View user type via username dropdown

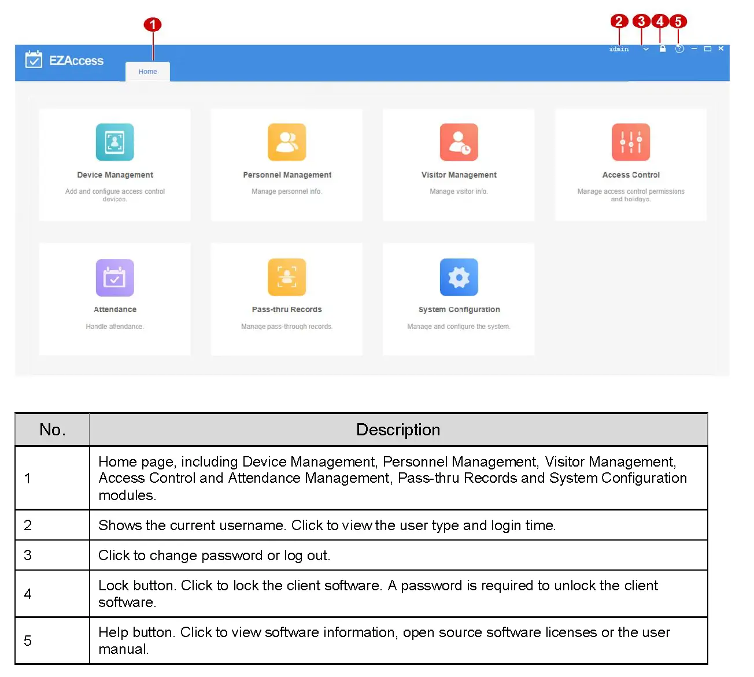pos(618,49)
